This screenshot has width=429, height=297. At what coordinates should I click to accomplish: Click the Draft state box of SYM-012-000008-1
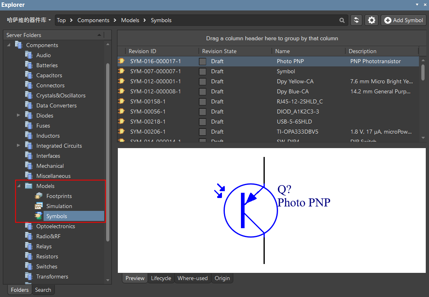203,92
